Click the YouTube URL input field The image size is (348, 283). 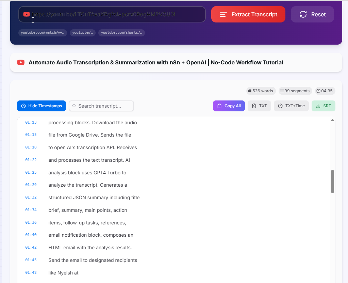[x=112, y=14]
